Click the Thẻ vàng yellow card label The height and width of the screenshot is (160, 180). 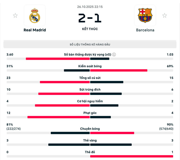(90, 140)
